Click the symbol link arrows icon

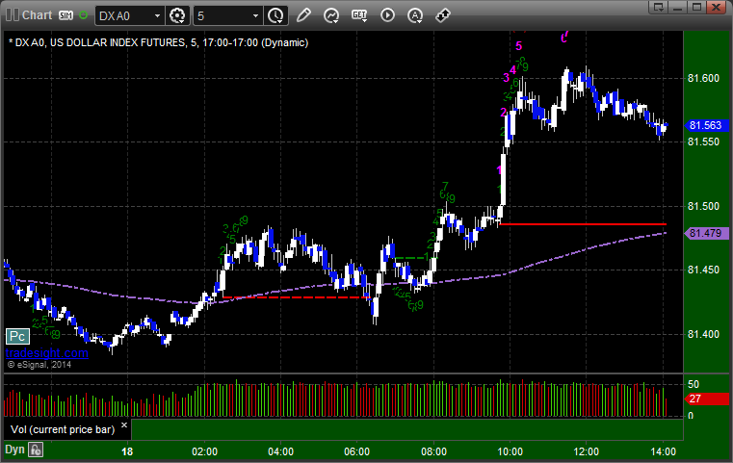pos(443,15)
